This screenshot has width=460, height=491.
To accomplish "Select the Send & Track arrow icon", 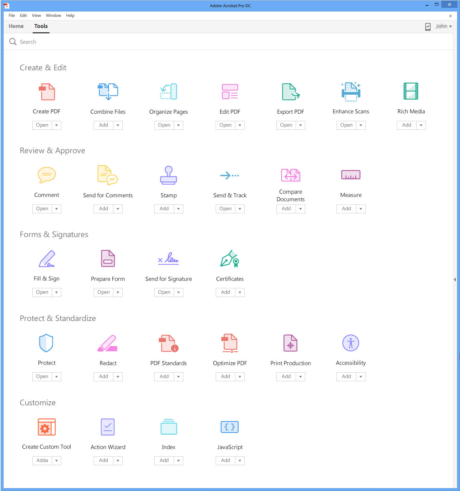I will coord(230,175).
